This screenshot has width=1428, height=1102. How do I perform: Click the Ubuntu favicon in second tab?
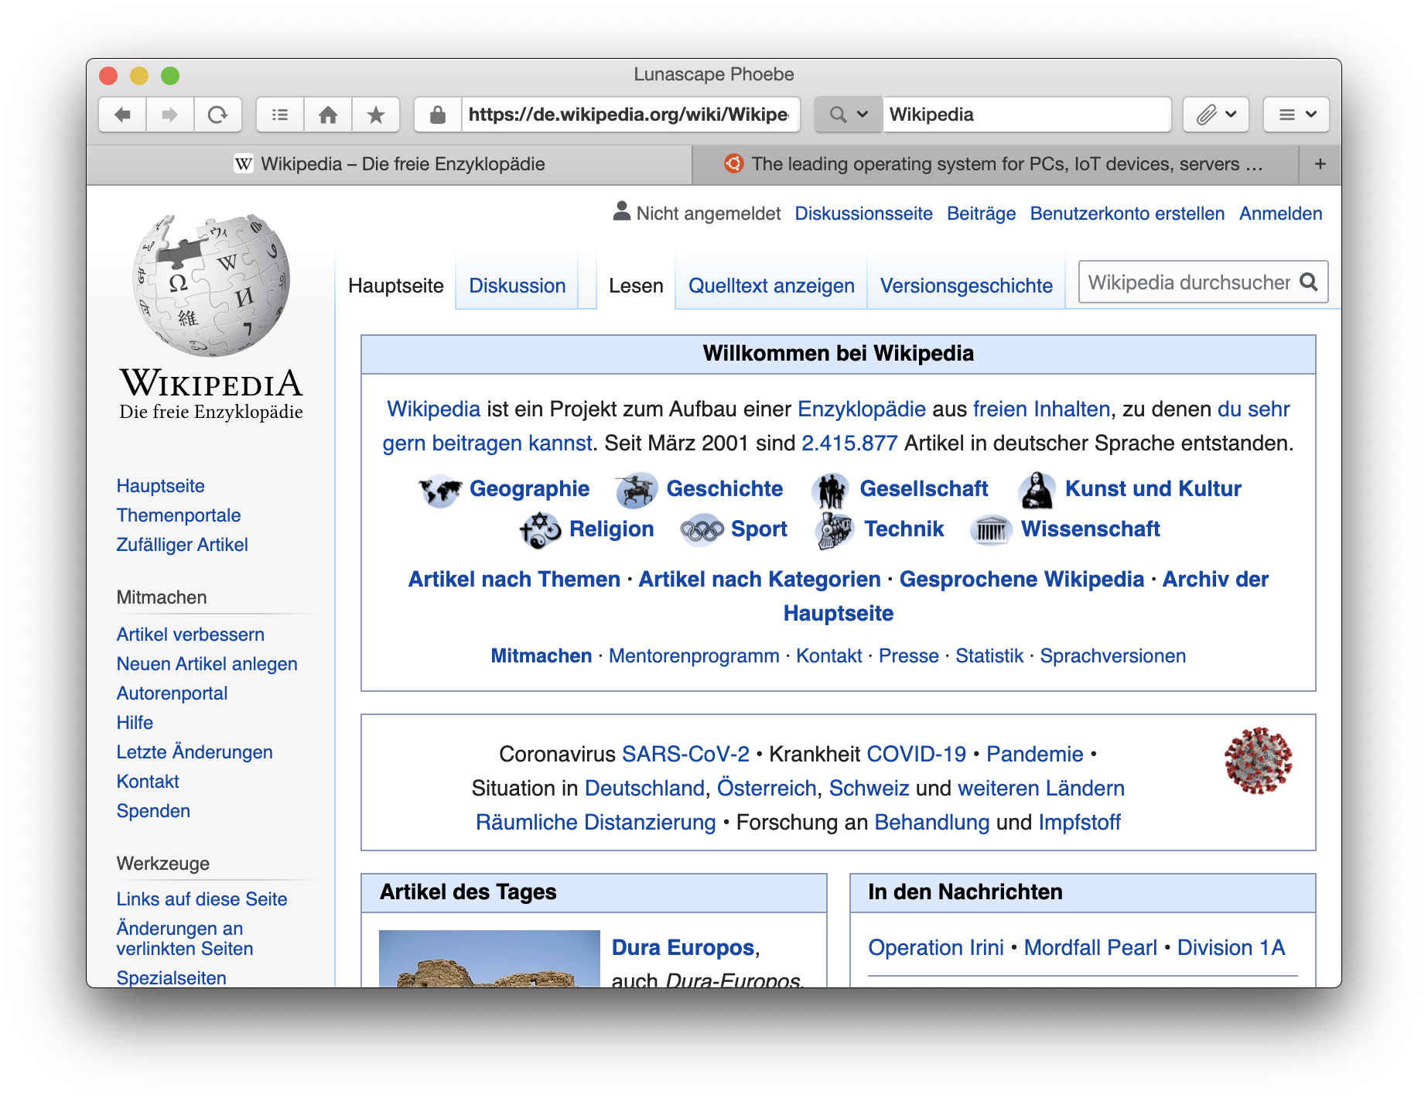point(733,164)
